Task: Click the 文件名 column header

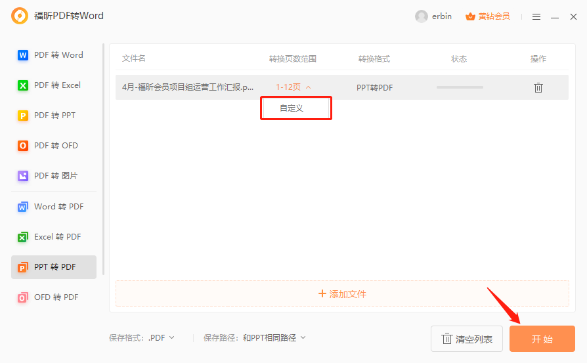Action: [134, 58]
